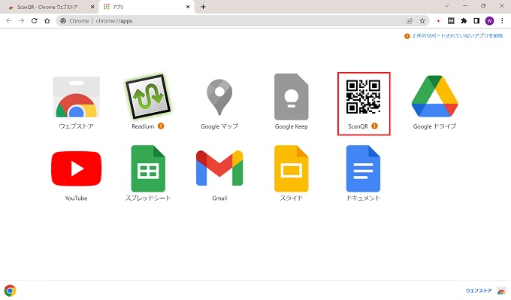The width and height of the screenshot is (511, 300).
Task: Open the red dot recorder extension
Action: 438,21
